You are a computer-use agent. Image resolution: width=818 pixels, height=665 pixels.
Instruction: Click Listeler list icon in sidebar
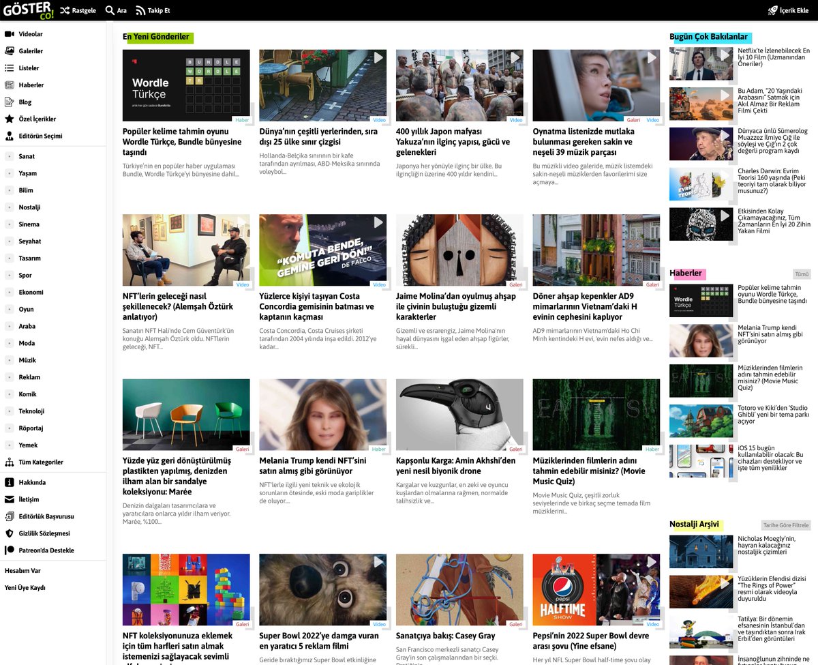(10, 68)
